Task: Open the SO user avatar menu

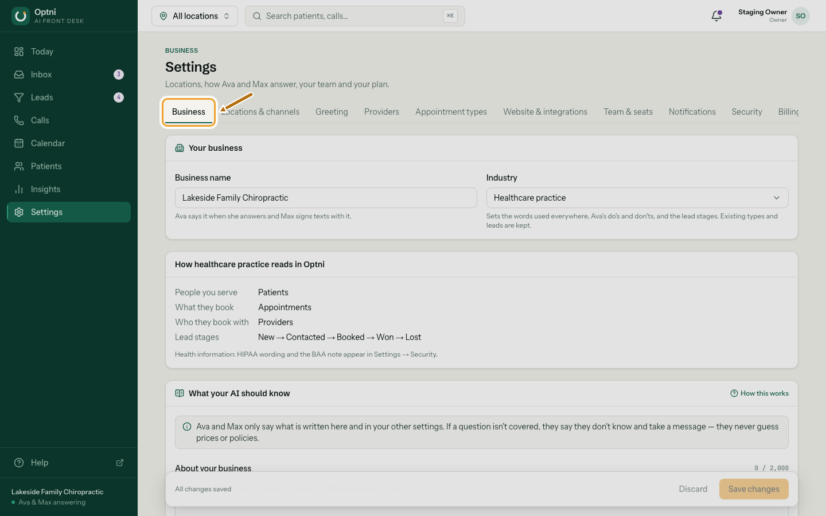Action: [801, 16]
